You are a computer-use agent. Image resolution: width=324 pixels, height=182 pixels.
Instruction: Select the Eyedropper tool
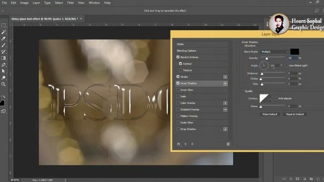4,38
